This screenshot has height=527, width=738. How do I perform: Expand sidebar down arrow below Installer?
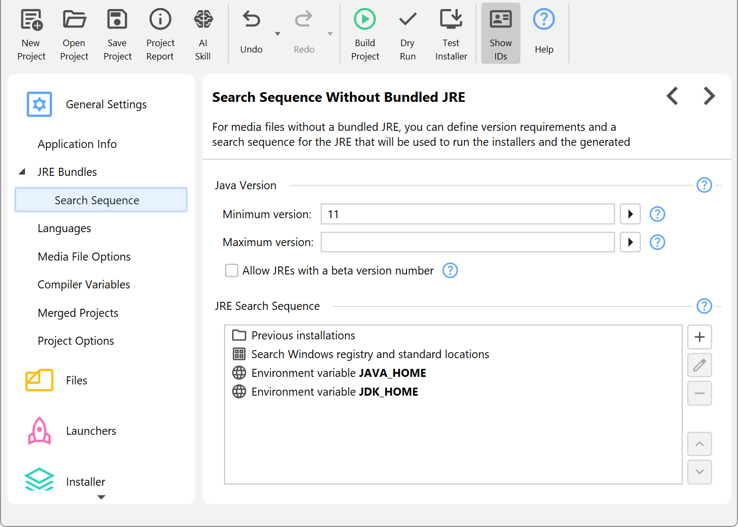tap(101, 498)
